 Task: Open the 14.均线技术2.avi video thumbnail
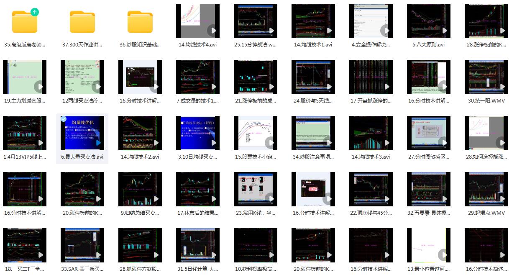[140, 133]
